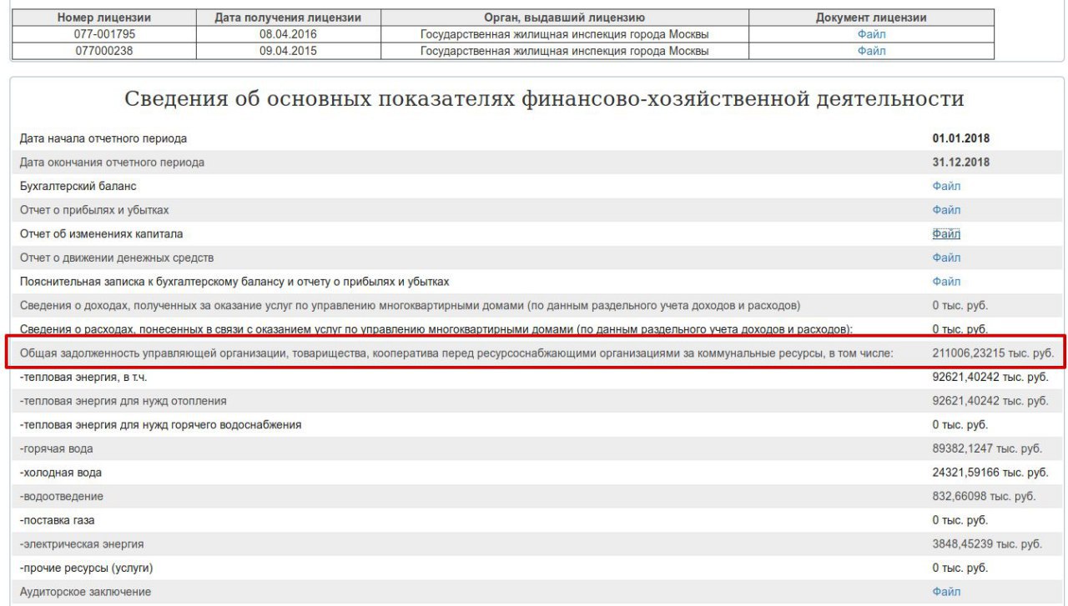Click the Дата начала отчетного периода label
This screenshot has width=1068, height=606.
(103, 138)
